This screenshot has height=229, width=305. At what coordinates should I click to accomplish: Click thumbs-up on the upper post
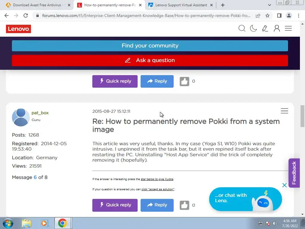coord(184,81)
